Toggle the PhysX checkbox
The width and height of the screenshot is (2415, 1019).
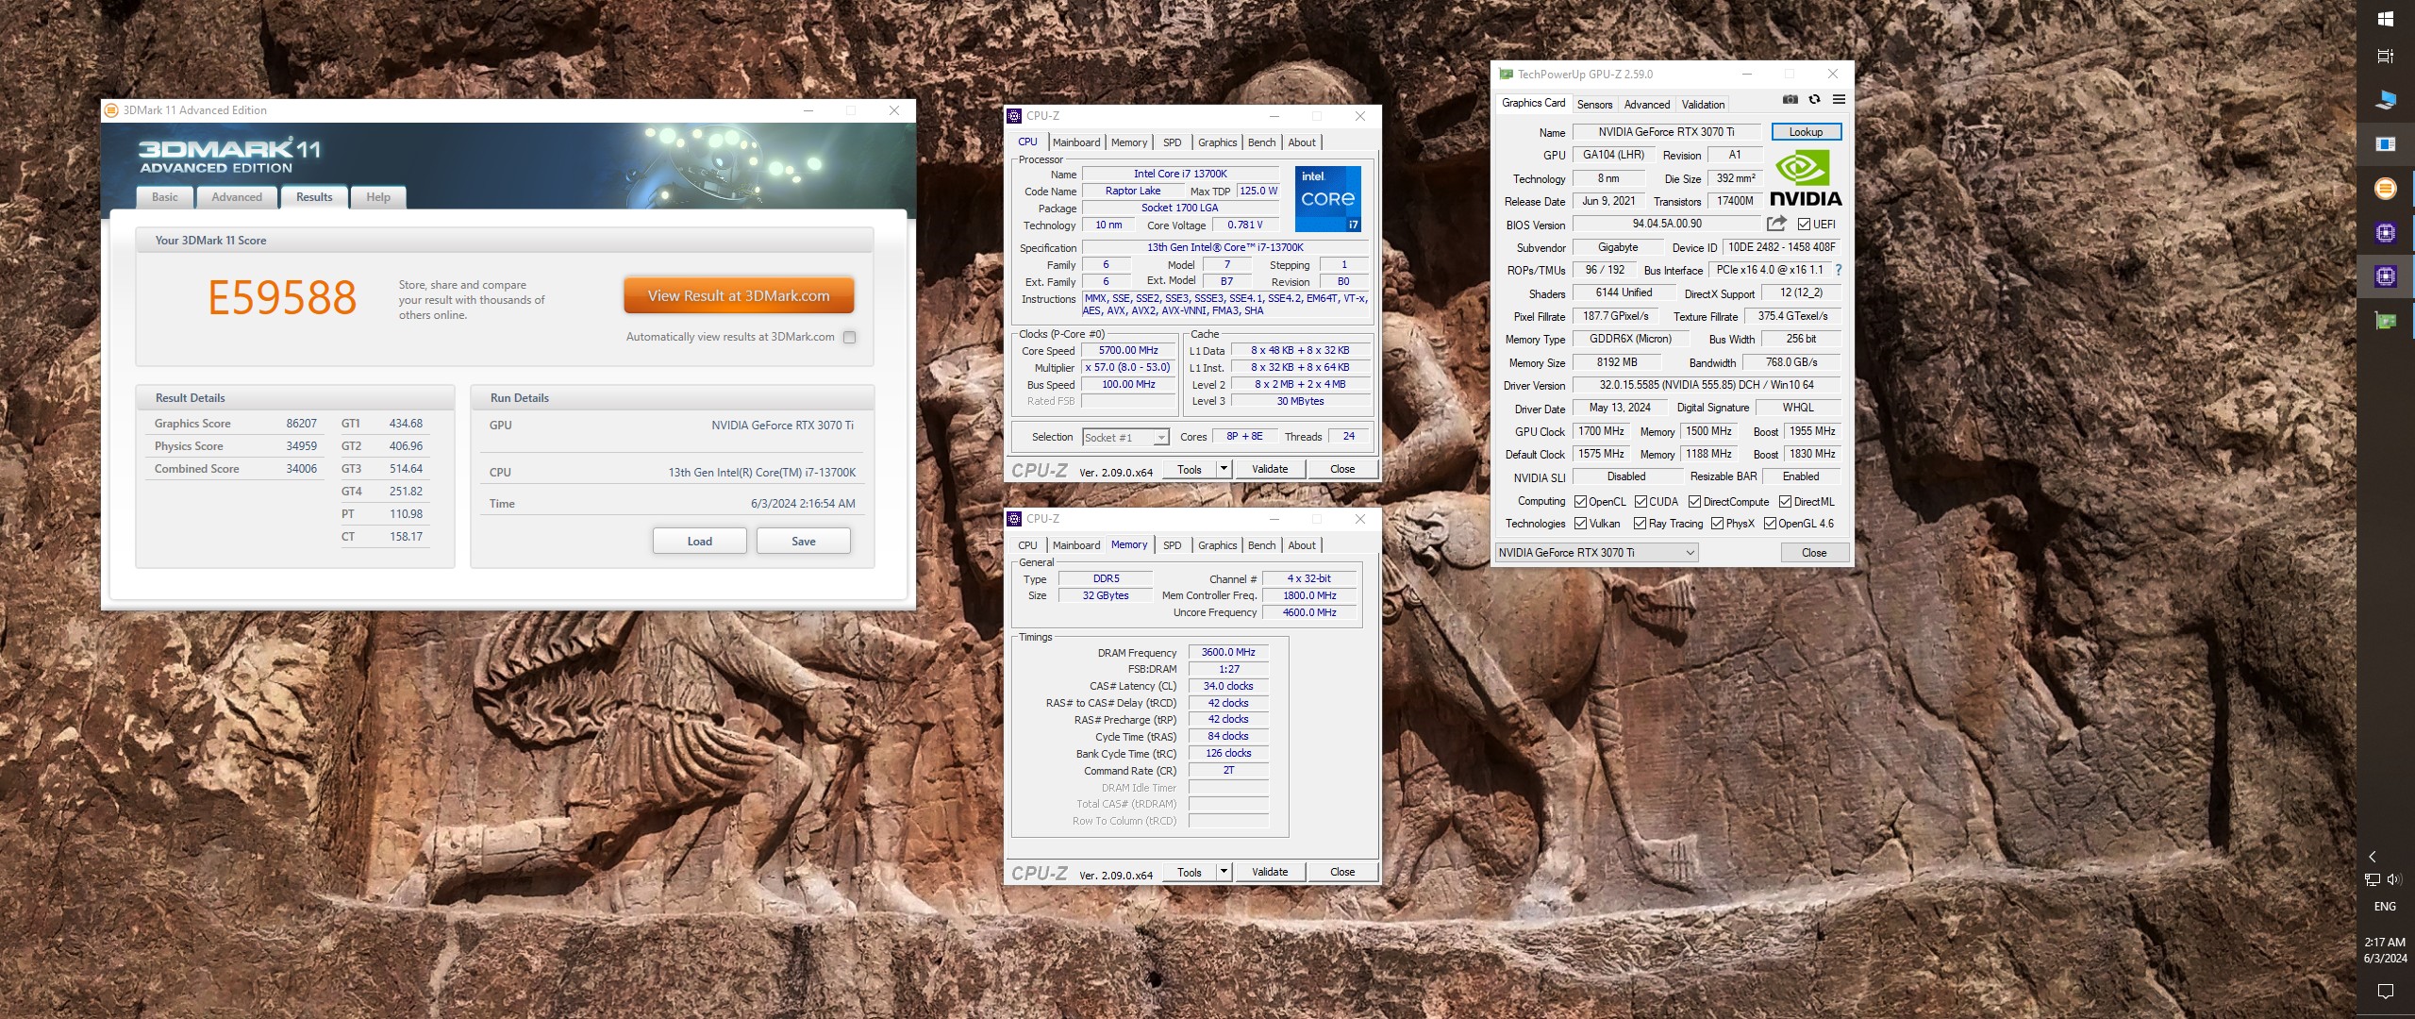[1717, 524]
